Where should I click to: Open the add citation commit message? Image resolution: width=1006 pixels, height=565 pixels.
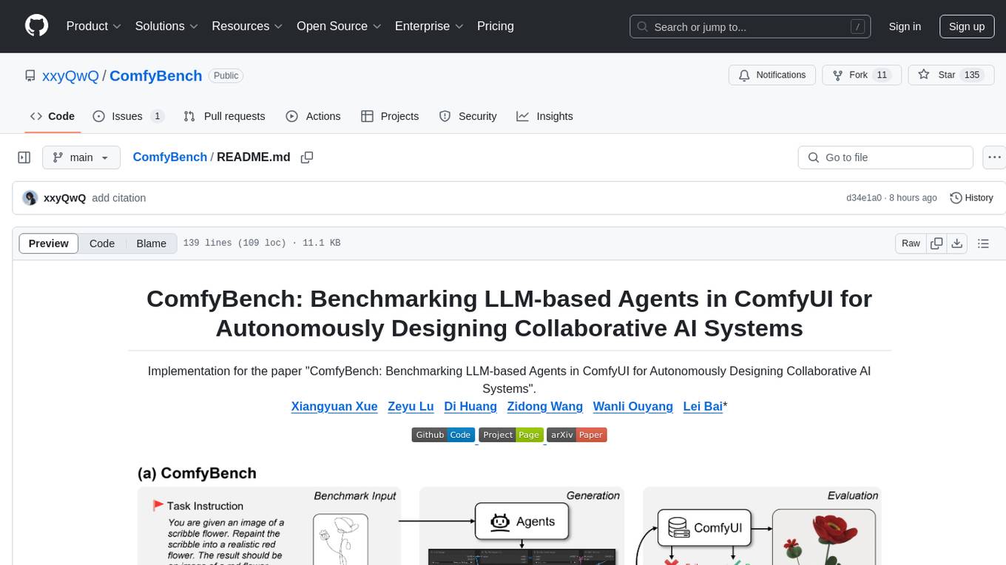pos(119,198)
